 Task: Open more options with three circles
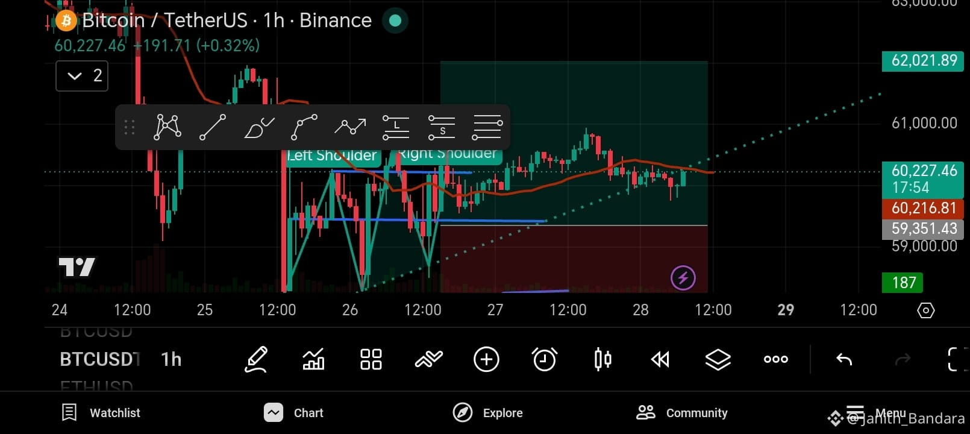pos(776,360)
